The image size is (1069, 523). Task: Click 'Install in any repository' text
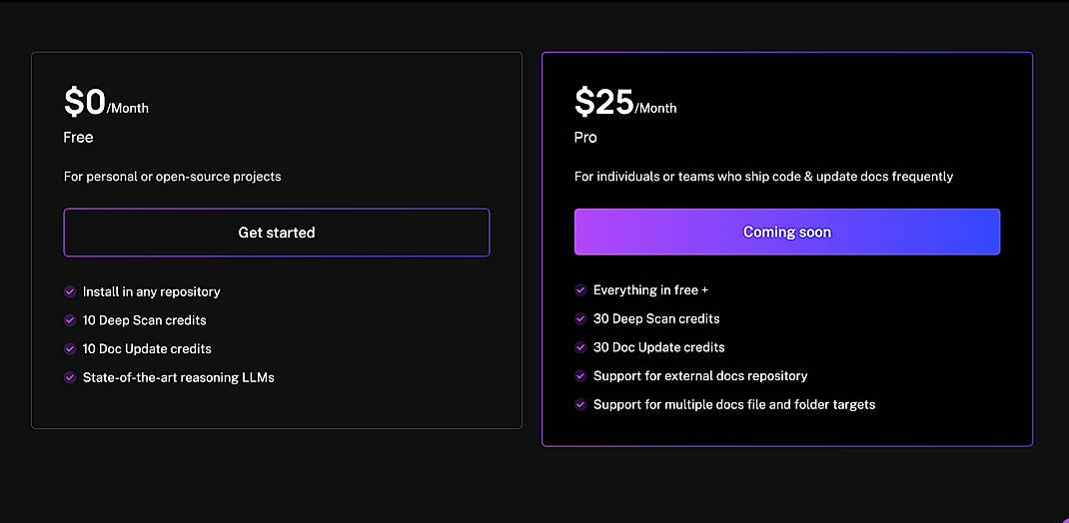[151, 291]
